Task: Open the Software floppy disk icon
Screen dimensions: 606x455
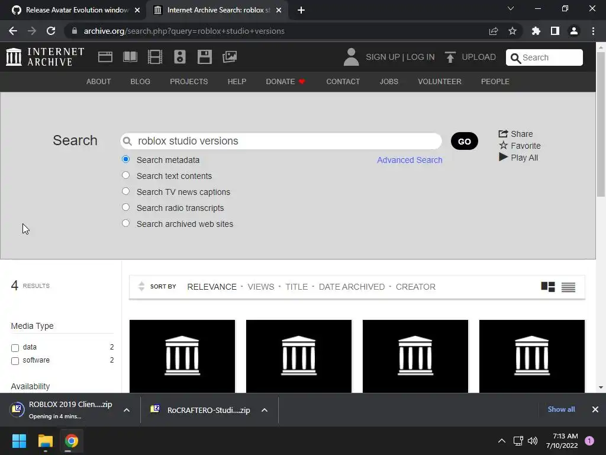Action: tap(204, 57)
